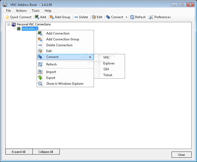Select Edit in the context menu
The width and height of the screenshot is (197, 162).
click(x=65, y=51)
